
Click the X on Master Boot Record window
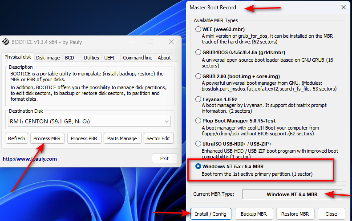pyautogui.click(x=344, y=7)
